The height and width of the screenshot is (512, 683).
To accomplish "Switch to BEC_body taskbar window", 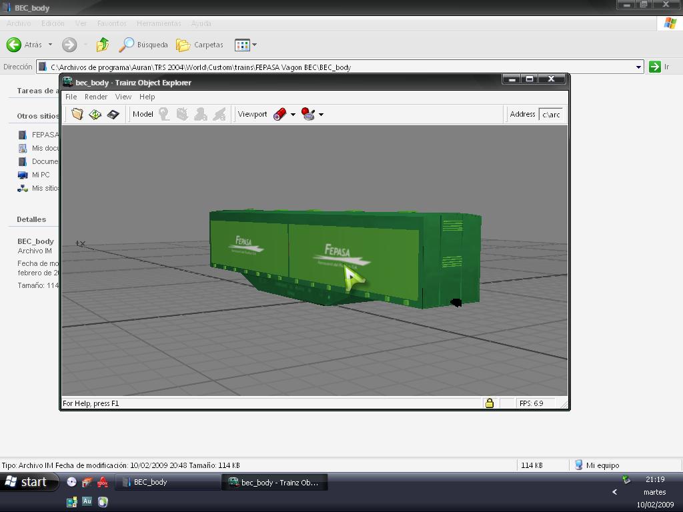I will tap(167, 482).
